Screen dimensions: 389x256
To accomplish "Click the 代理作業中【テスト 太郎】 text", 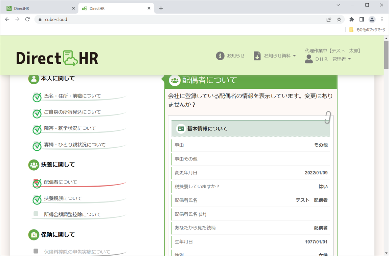I will (333, 51).
